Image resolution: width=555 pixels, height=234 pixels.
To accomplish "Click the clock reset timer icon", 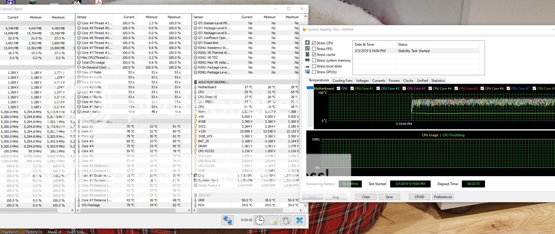I will click(x=260, y=220).
